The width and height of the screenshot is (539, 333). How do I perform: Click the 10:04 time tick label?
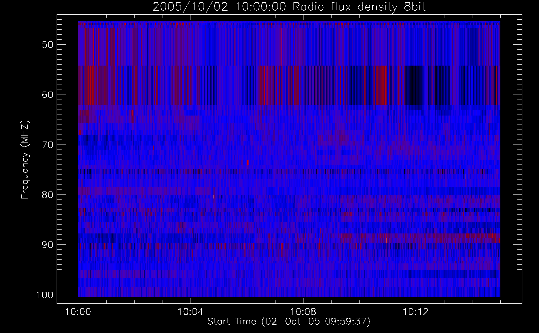pos(191,312)
